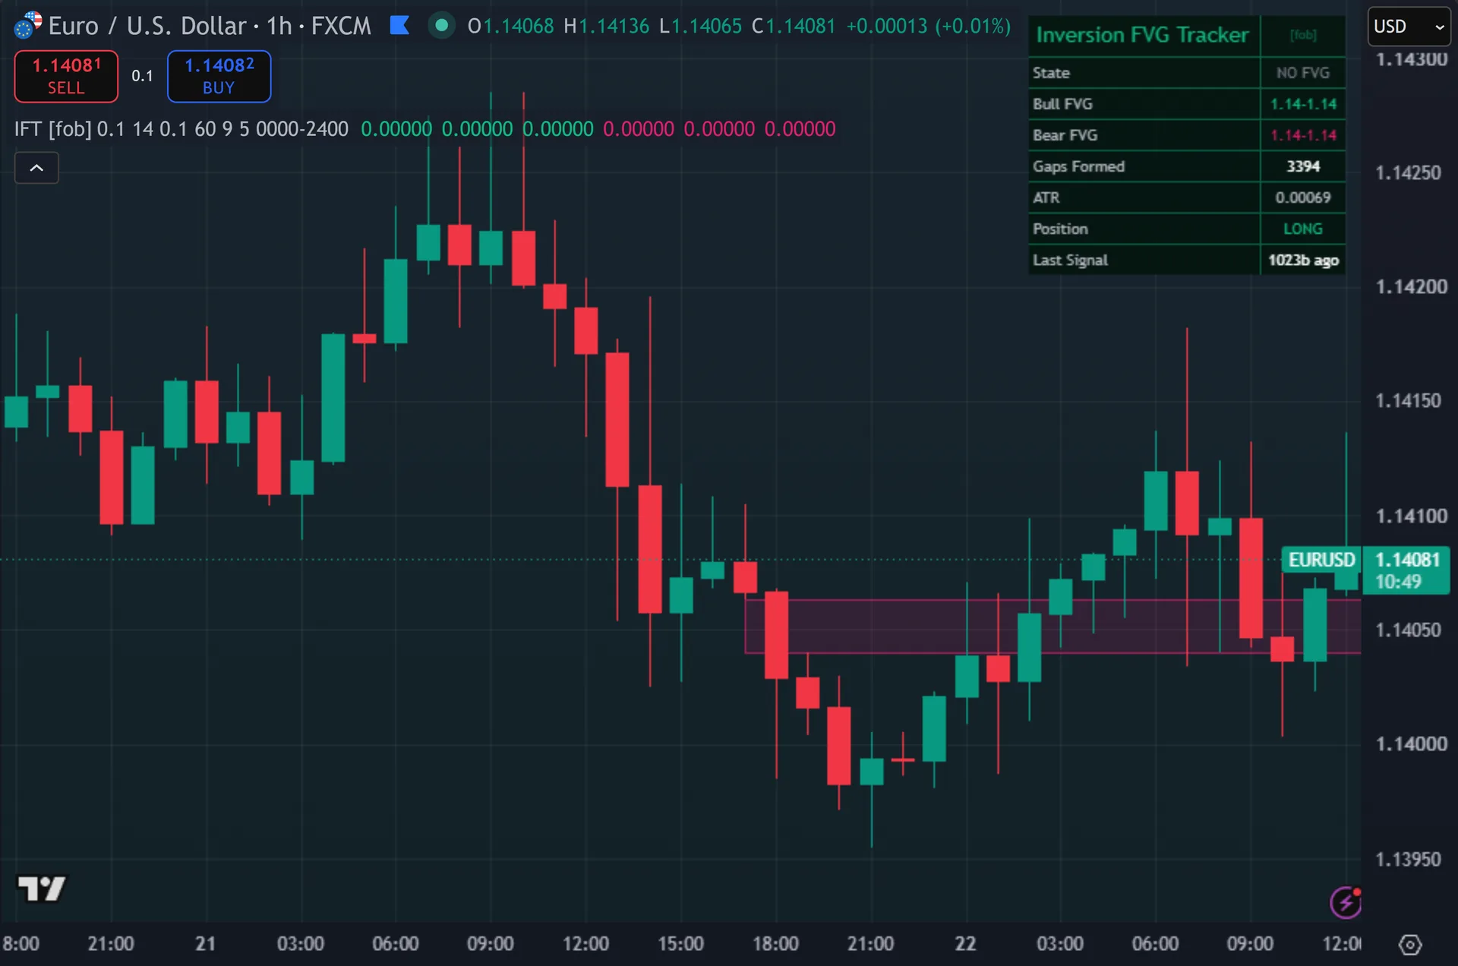Click the Position LONG cell in tracker

[x=1303, y=229]
